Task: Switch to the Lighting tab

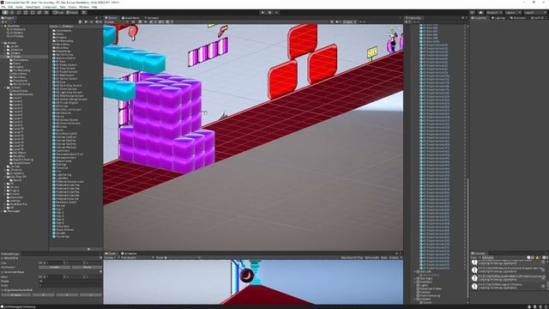Action: [498, 17]
